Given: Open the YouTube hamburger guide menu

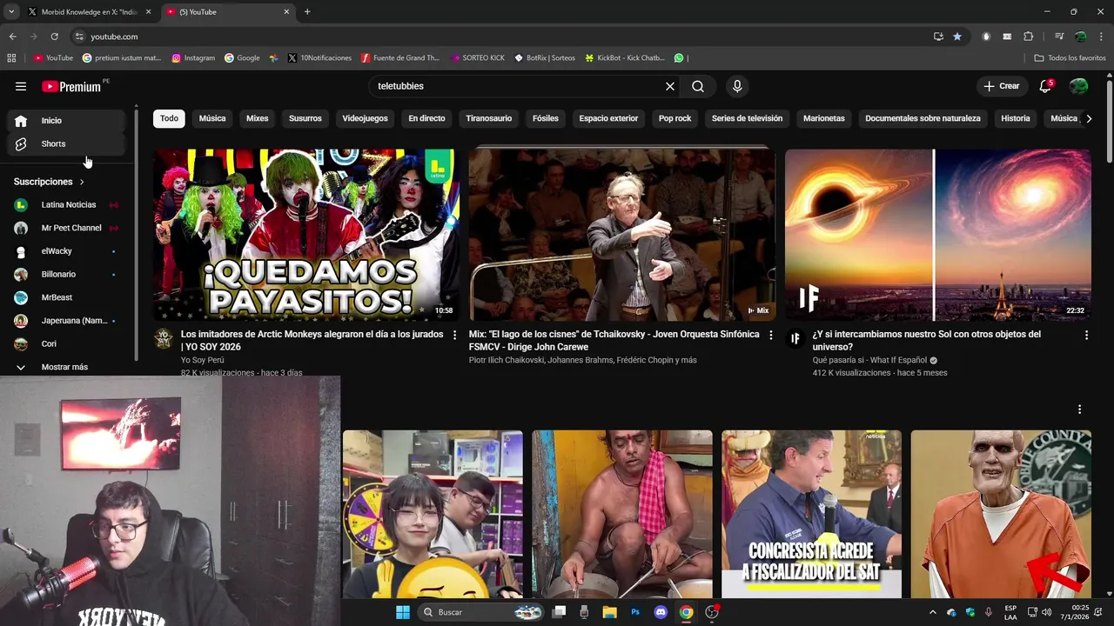Looking at the screenshot, I should (x=21, y=86).
